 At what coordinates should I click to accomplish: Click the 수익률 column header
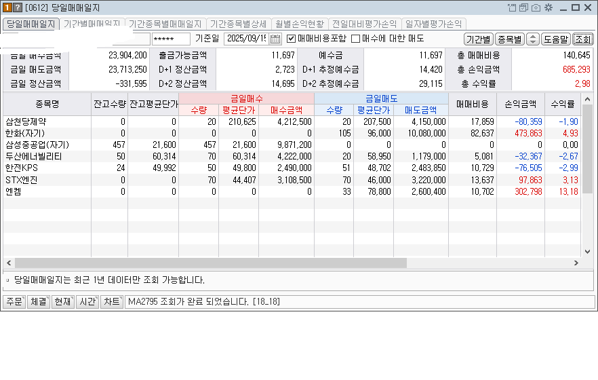tap(563, 104)
